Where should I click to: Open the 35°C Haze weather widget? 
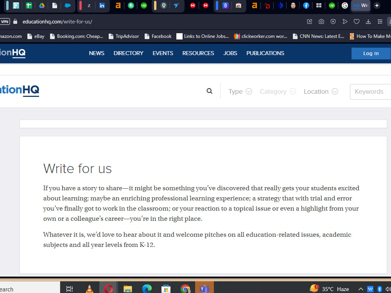(x=329, y=289)
